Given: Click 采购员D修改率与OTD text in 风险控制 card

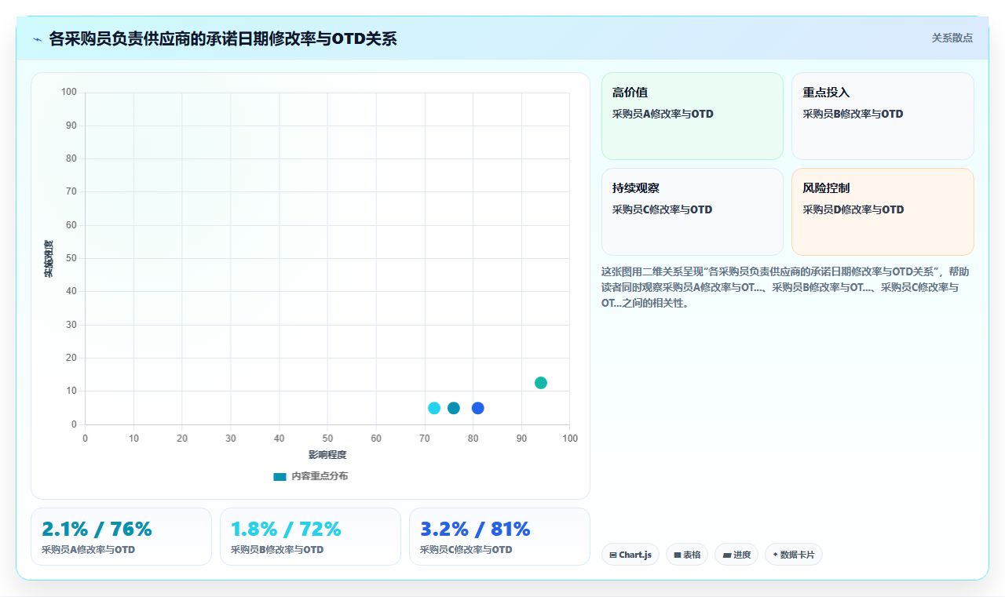Looking at the screenshot, I should point(853,209).
